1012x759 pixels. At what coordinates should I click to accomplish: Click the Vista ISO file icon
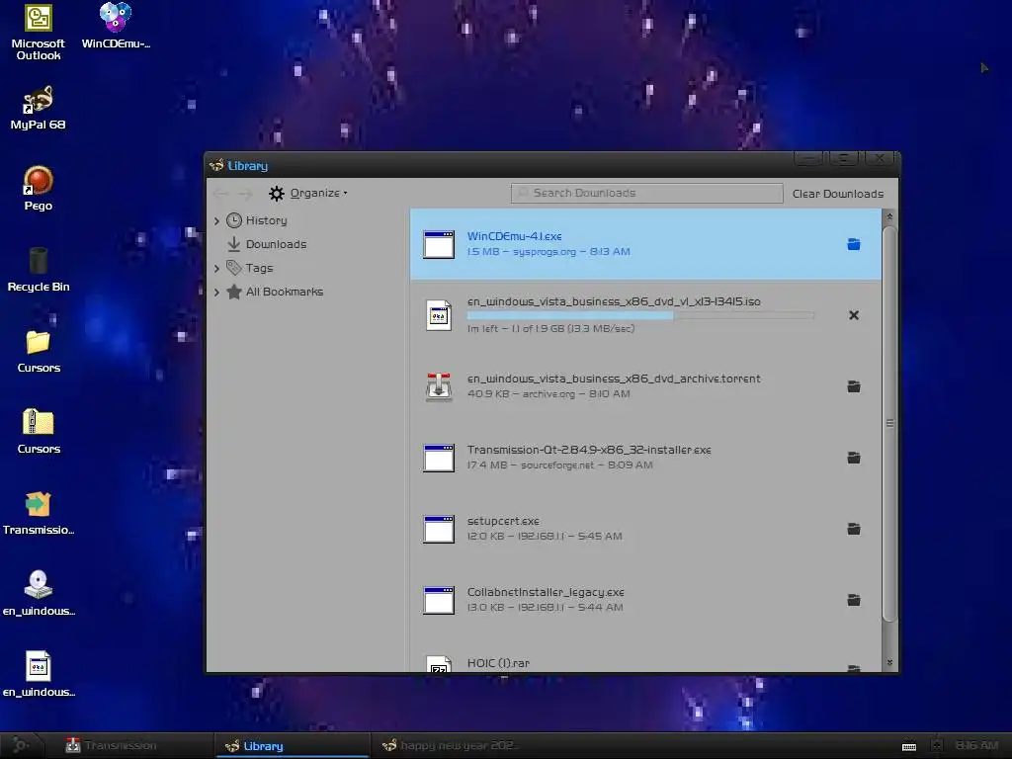pos(438,315)
